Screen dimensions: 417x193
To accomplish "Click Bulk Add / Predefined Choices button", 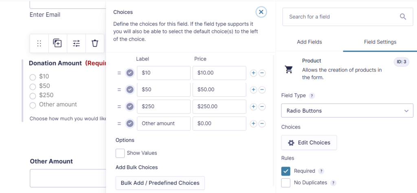I will point(160,183).
